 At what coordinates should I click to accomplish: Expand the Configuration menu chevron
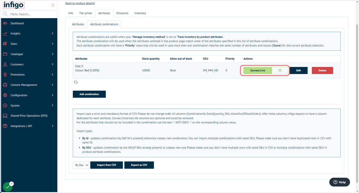point(52,95)
